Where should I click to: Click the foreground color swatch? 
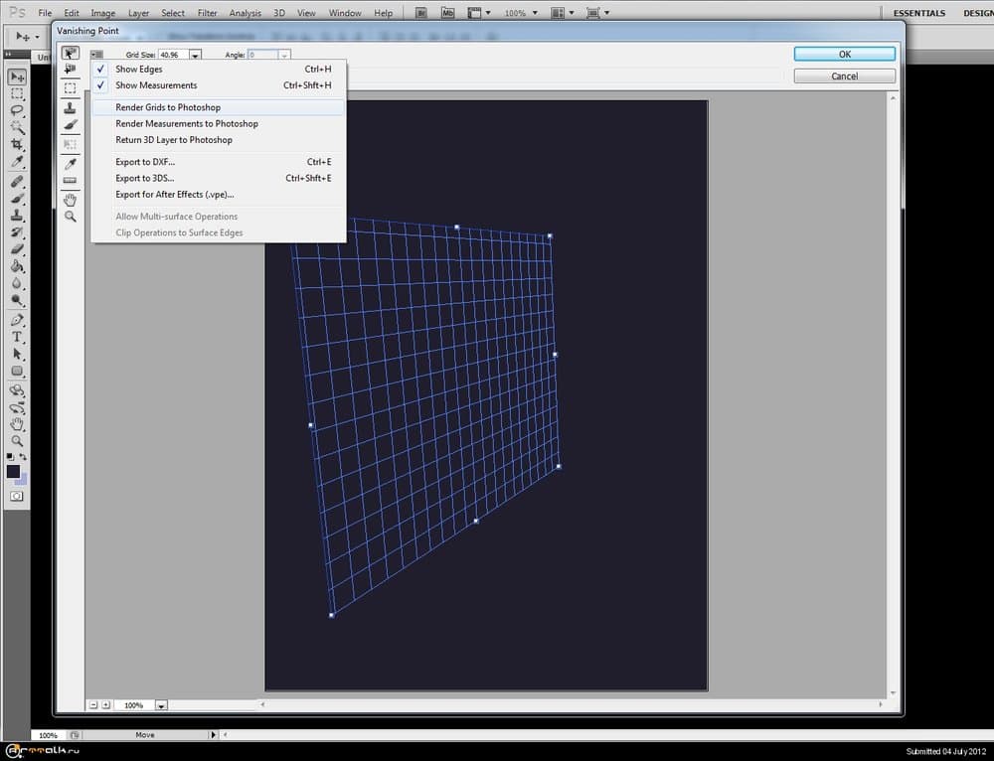pyautogui.click(x=14, y=472)
